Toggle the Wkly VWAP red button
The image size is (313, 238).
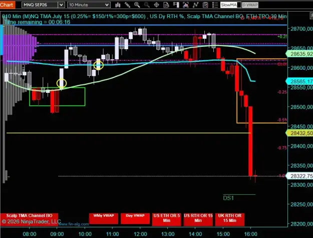[x=103, y=218]
